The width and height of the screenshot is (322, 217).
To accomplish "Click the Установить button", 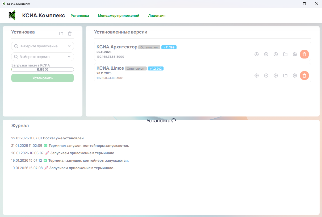I will click(42, 78).
